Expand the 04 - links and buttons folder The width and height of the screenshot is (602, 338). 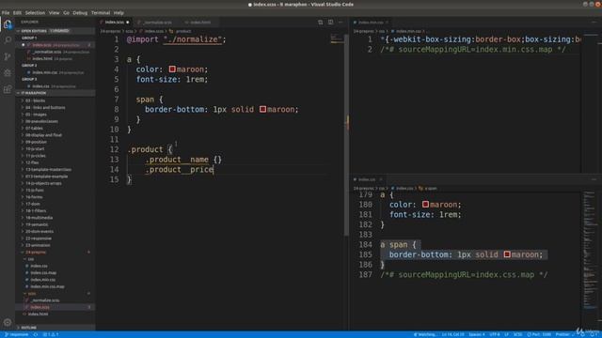pyautogui.click(x=55, y=108)
